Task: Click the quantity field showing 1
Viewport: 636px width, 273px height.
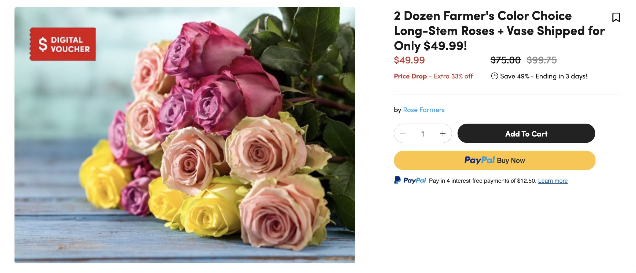Action: click(423, 133)
